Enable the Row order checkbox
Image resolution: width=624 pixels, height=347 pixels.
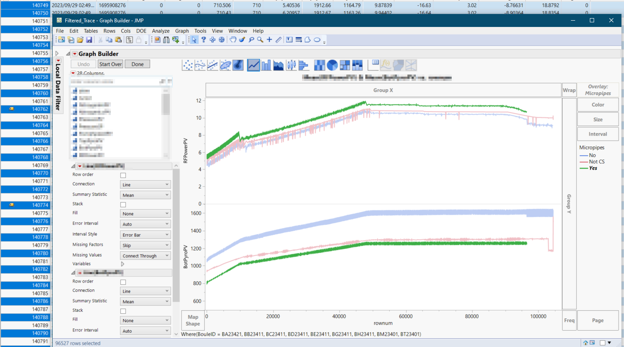point(123,175)
